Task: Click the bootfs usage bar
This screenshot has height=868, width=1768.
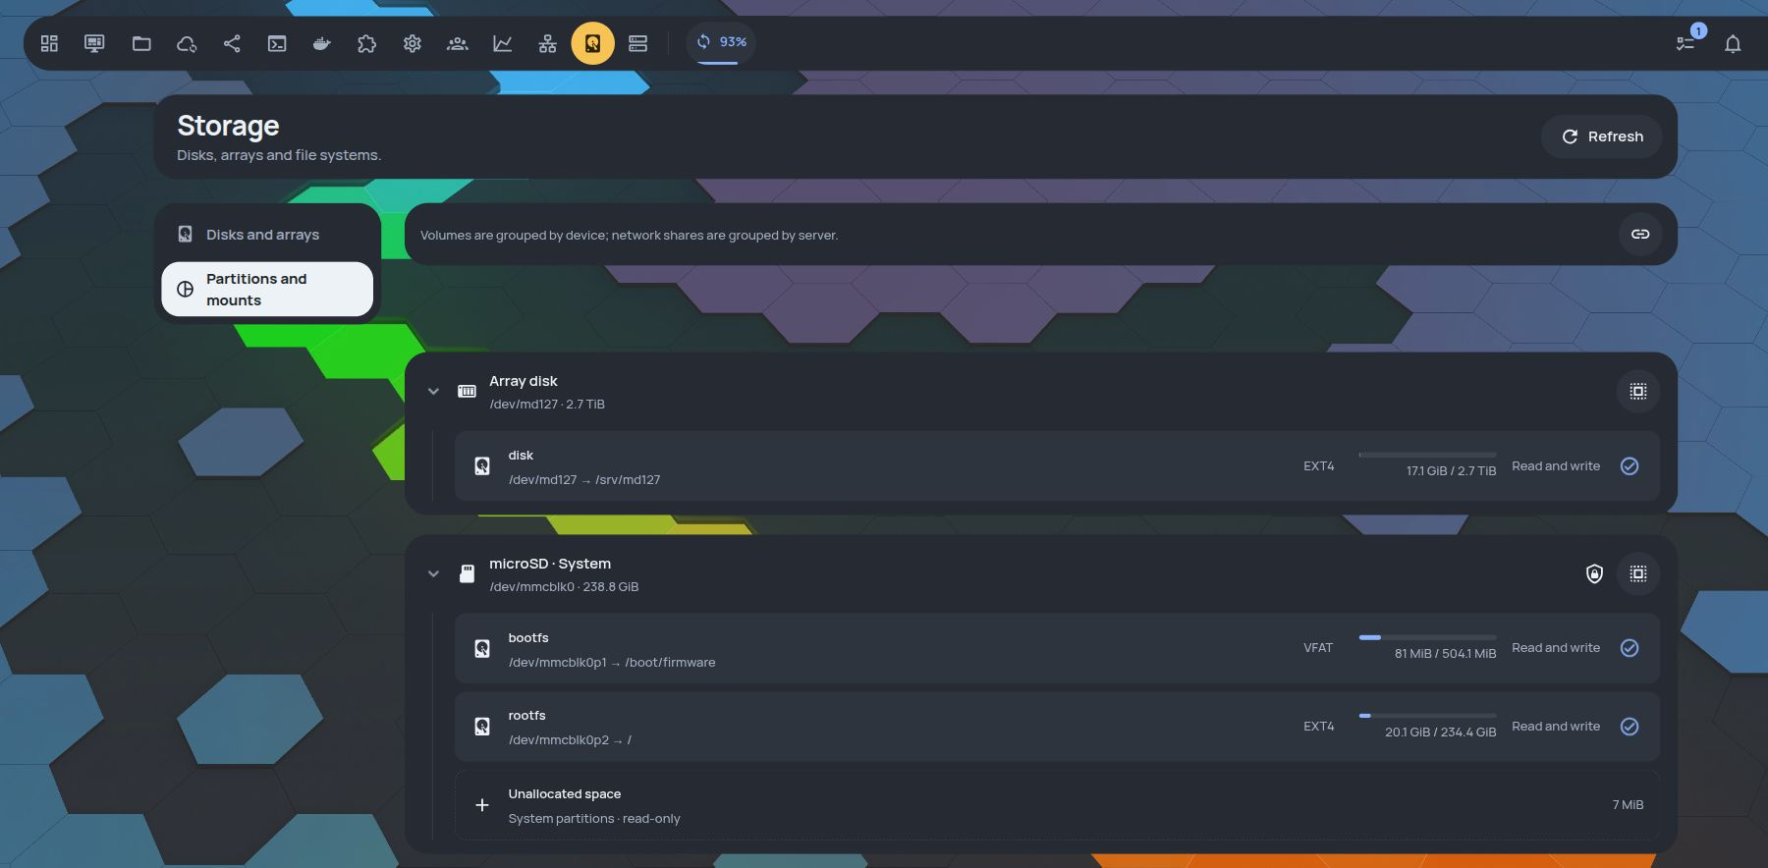Action: [x=1427, y=637]
